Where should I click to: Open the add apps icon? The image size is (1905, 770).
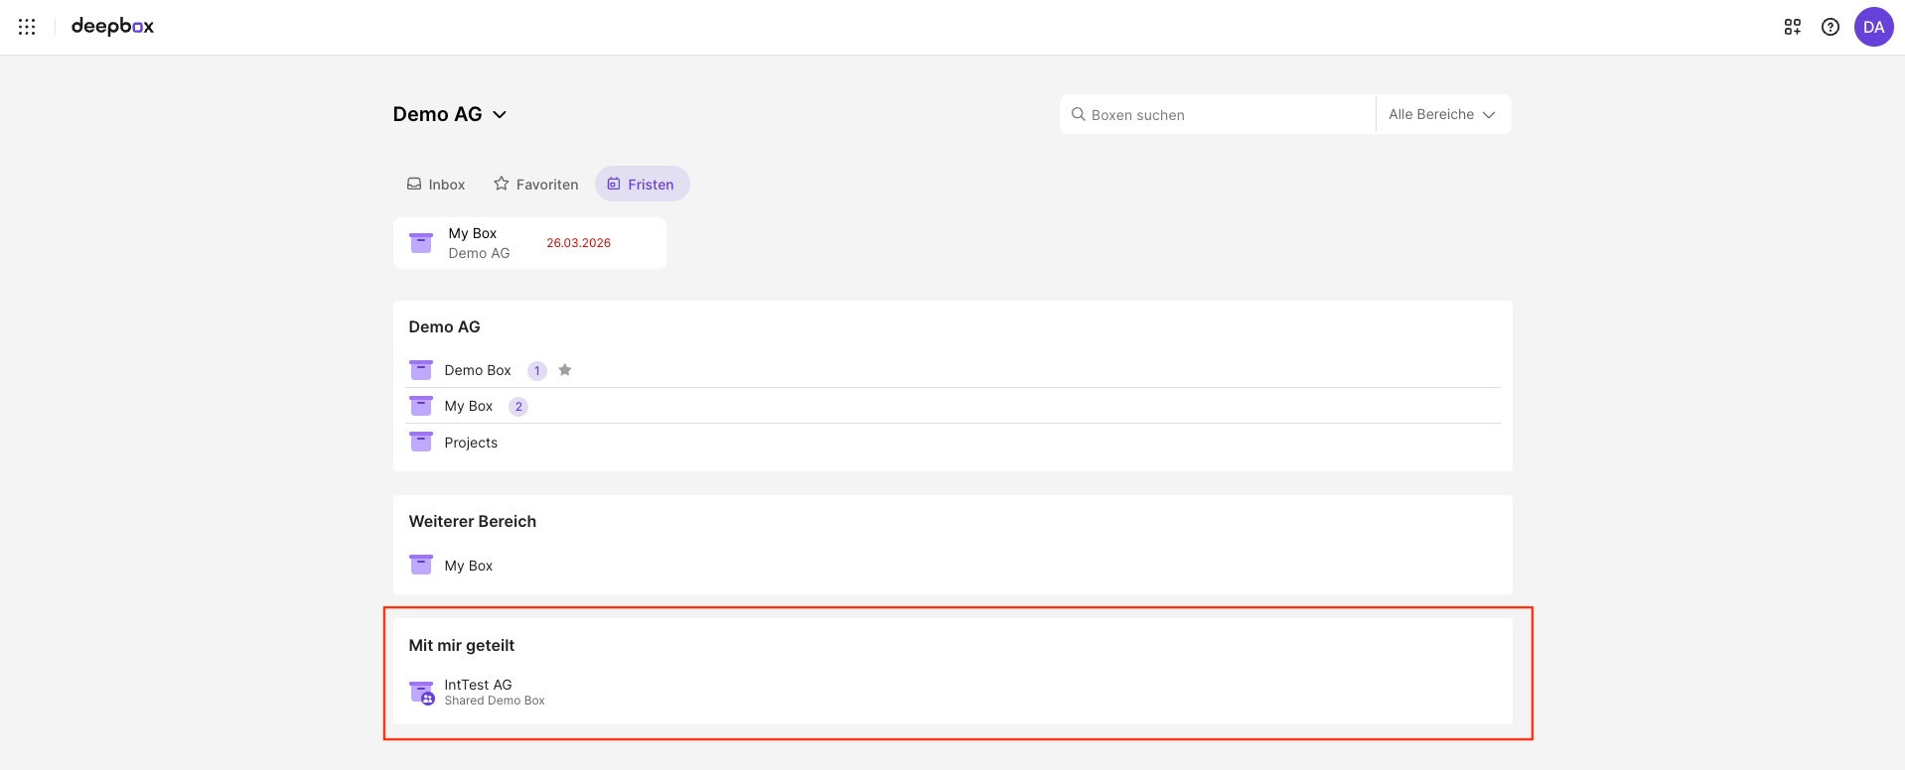pyautogui.click(x=1792, y=27)
